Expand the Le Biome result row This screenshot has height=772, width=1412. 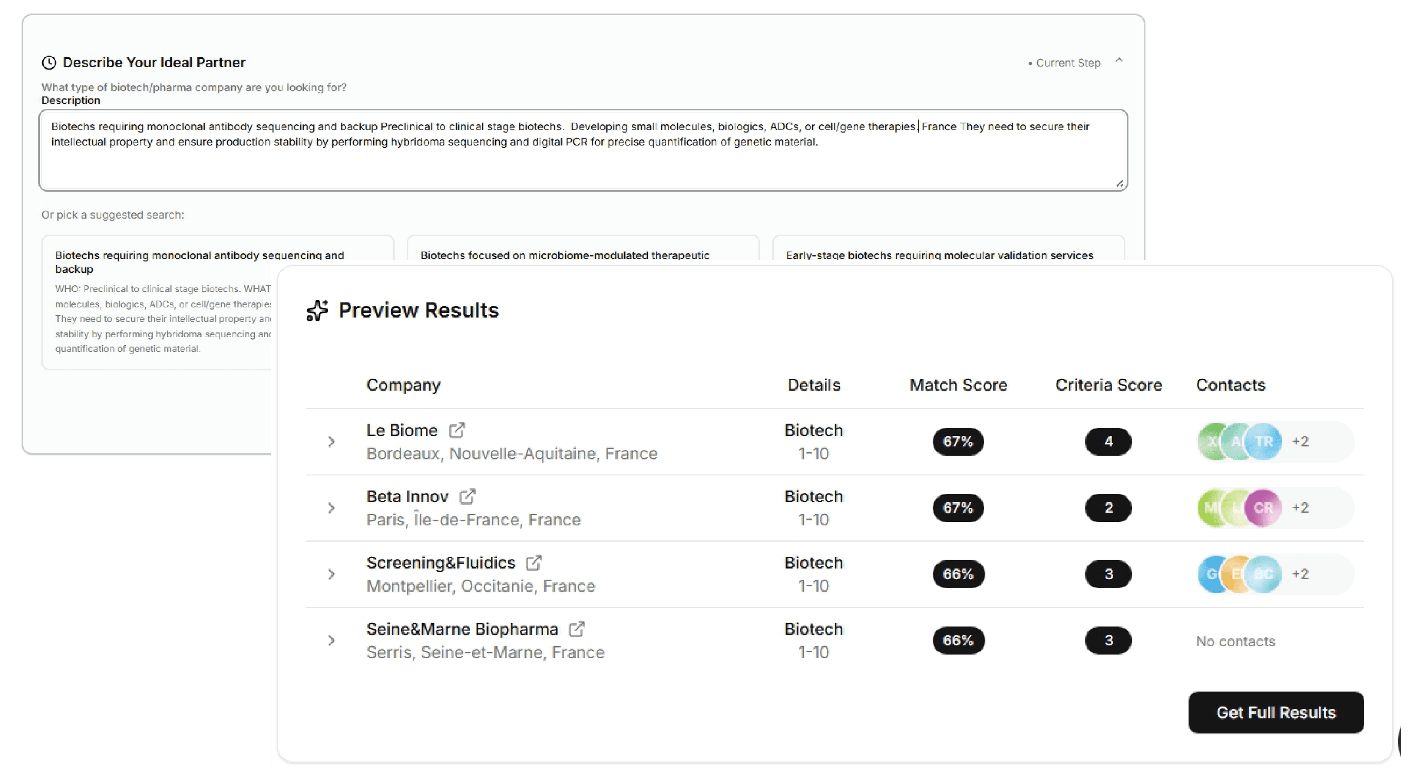[332, 442]
